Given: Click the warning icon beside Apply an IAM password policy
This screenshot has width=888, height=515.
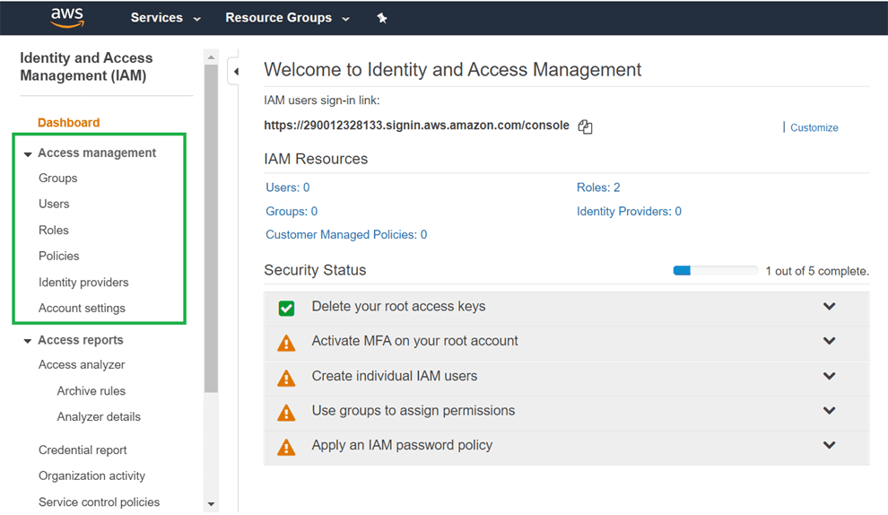Looking at the screenshot, I should pos(286,447).
